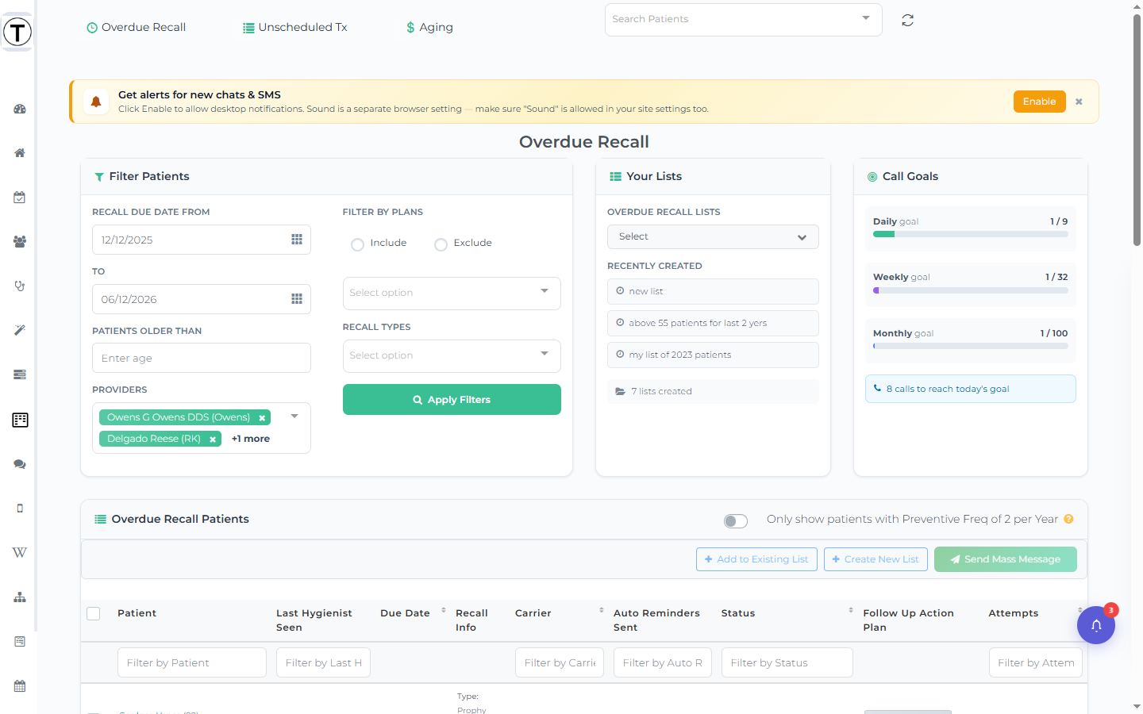The image size is (1143, 714).
Task: Switch to the Aging tab
Action: (429, 27)
